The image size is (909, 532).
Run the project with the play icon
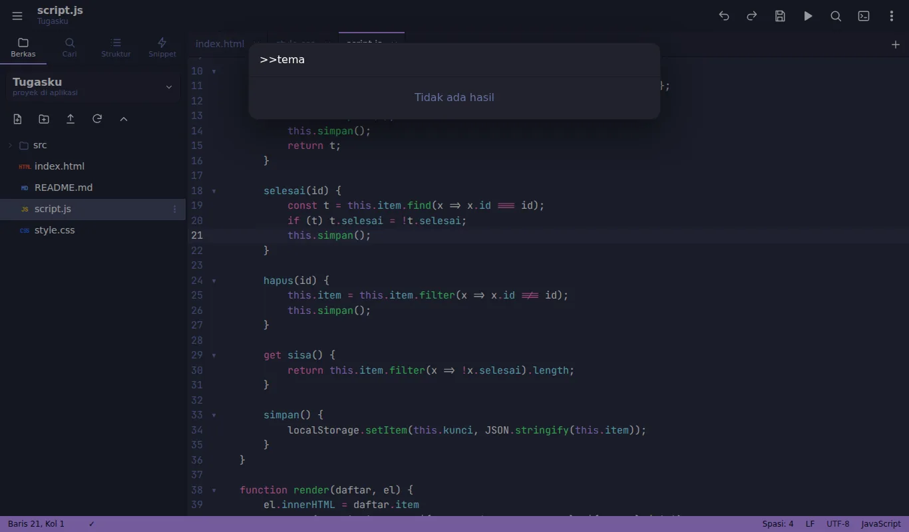pos(808,16)
